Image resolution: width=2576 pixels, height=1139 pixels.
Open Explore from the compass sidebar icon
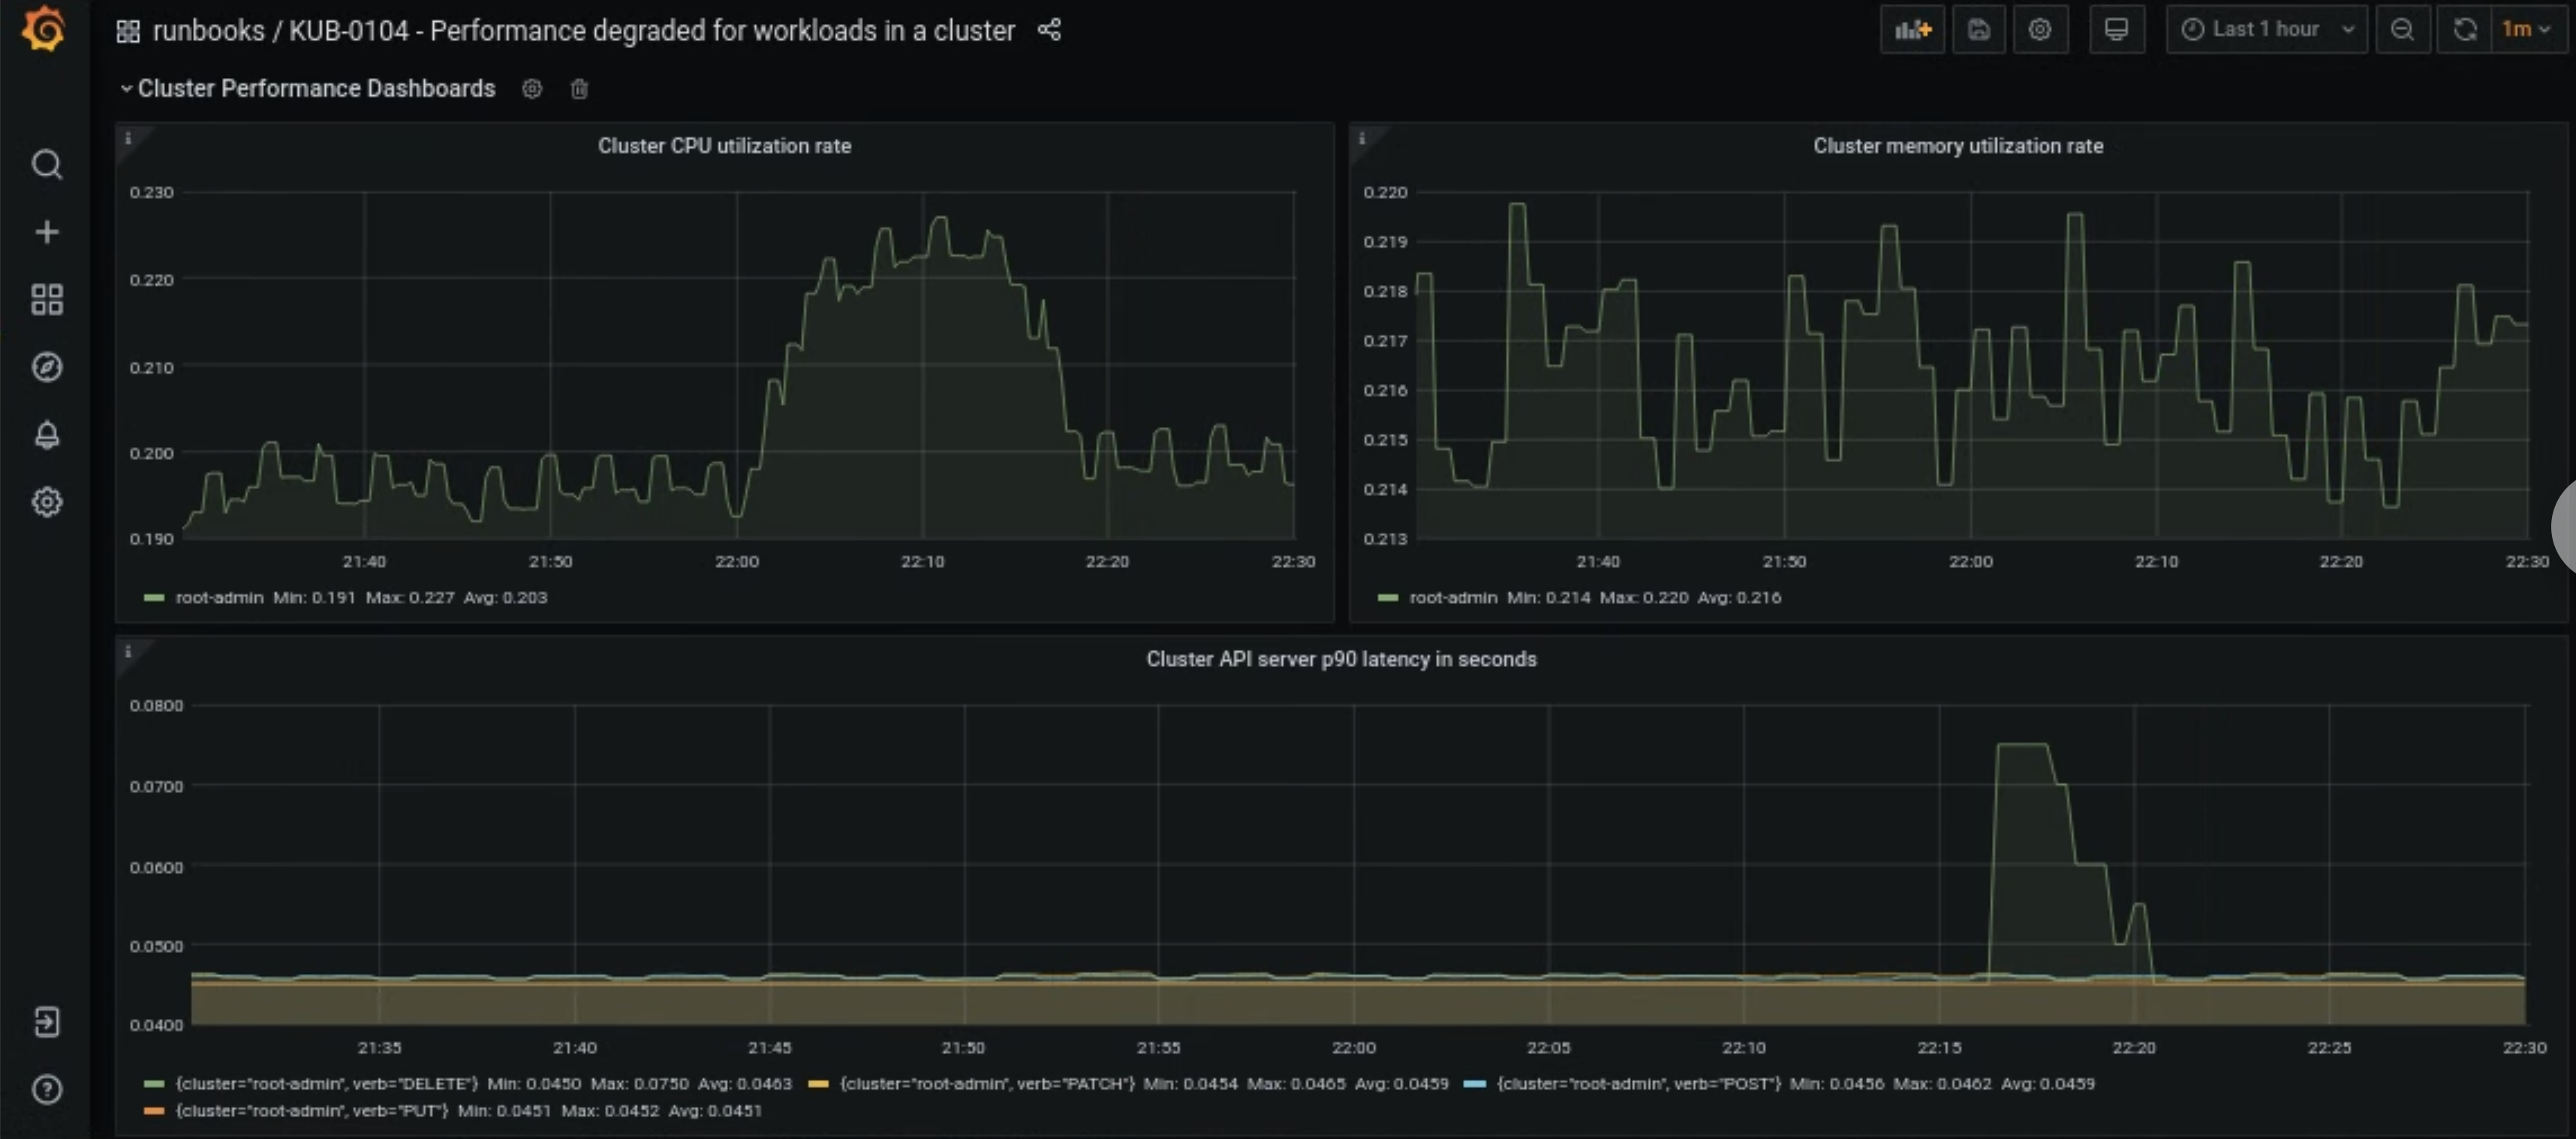pos(46,367)
